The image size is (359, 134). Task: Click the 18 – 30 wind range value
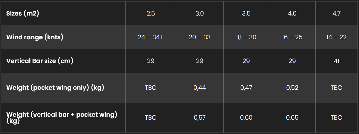[x=246, y=37]
